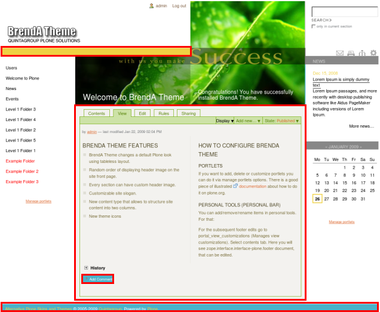Viewport: 380px width, 312px height.
Task: Open the admin user link at top
Action: 161,6
